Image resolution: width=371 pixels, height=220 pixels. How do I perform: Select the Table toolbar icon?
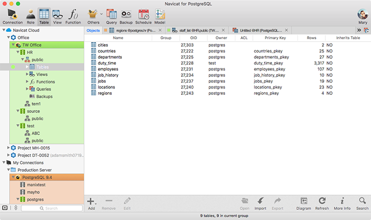click(44, 16)
